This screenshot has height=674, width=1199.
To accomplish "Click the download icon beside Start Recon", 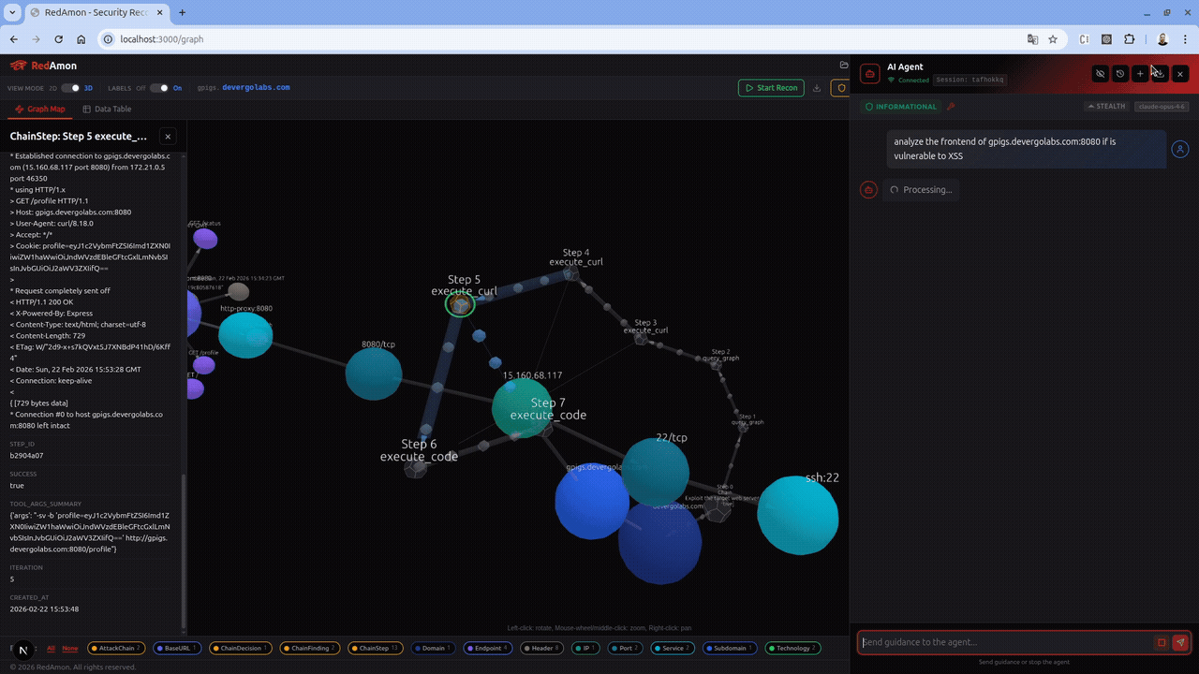I will click(x=817, y=88).
